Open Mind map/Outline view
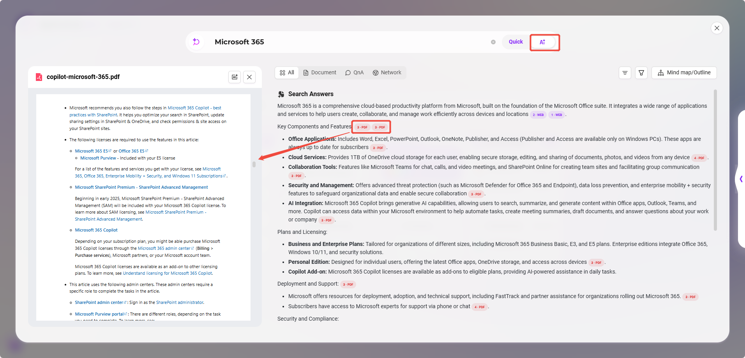Viewport: 745px width, 358px height. pyautogui.click(x=684, y=73)
